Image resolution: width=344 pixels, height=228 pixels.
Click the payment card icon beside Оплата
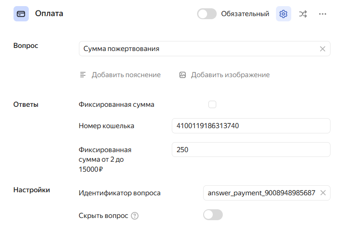point(21,14)
